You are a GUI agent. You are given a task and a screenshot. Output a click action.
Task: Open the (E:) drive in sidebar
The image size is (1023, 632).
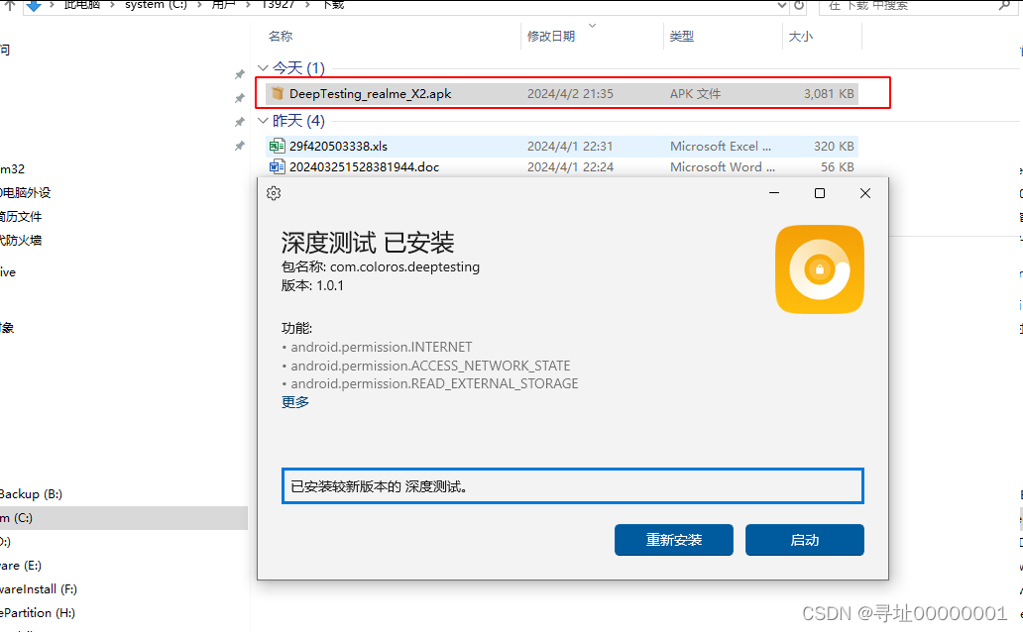click(x=21, y=566)
